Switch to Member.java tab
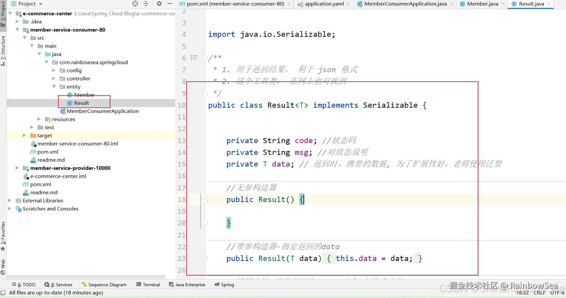 pos(482,4)
